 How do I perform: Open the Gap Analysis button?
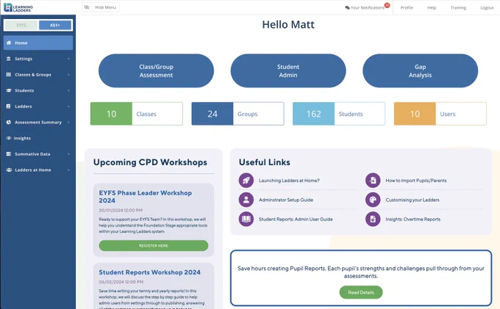[x=421, y=70]
